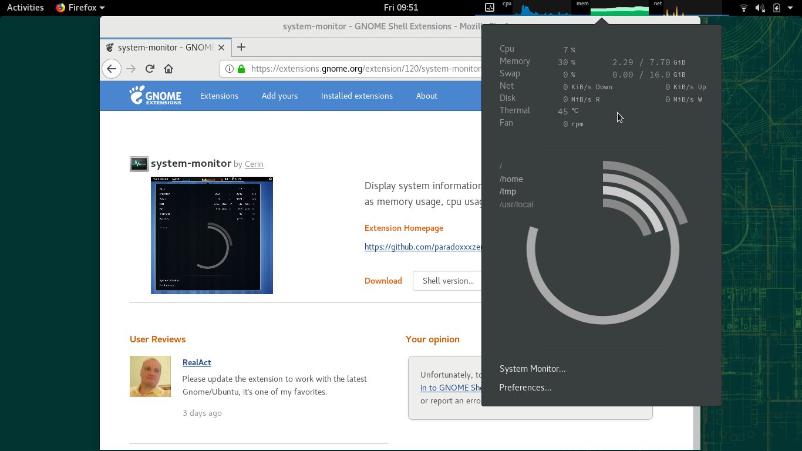Click the Firefox home icon
802x451 pixels.
[169, 69]
